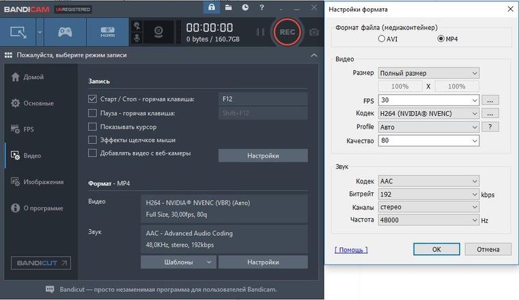
Task: Open Настройки under the Формат section
Action: (263, 262)
